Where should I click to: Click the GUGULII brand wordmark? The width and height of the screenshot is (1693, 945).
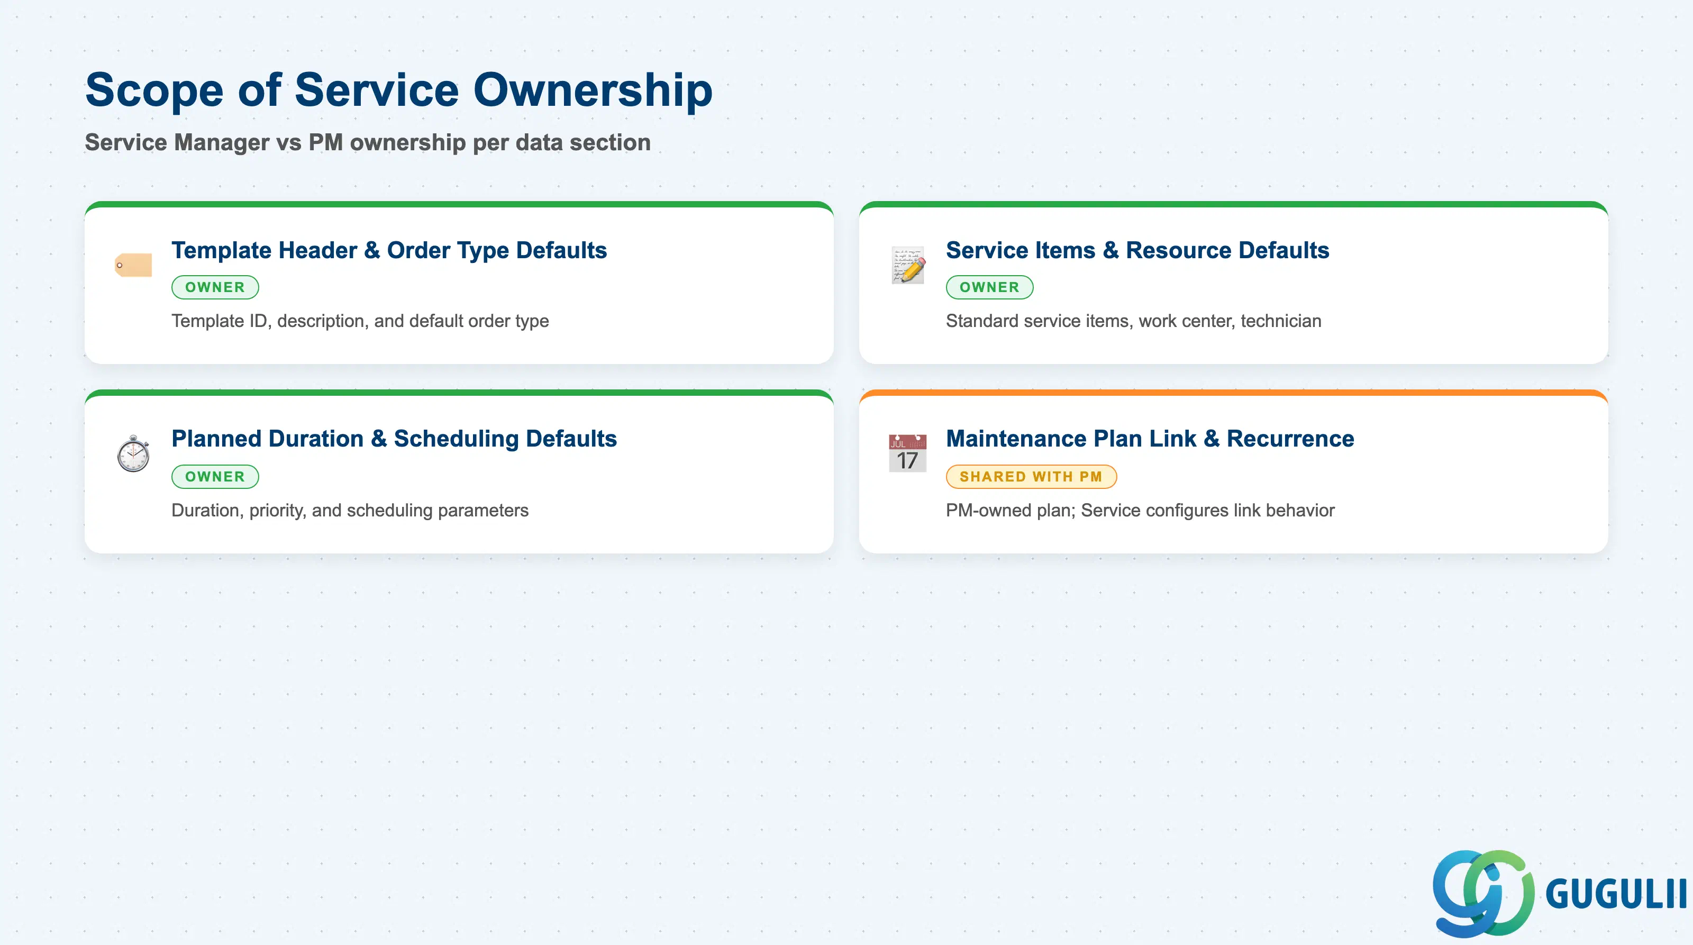point(1616,894)
